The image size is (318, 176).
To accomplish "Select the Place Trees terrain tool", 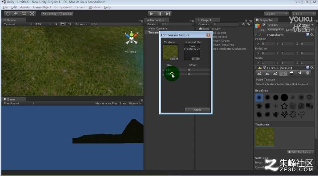I will click(x=292, y=73).
